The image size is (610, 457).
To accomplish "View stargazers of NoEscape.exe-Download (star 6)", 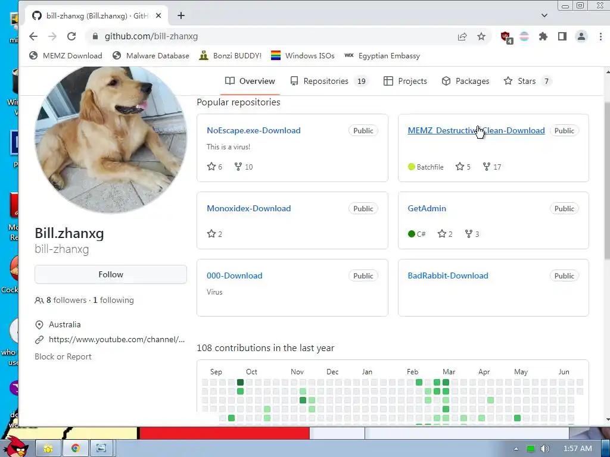I will coord(214,167).
